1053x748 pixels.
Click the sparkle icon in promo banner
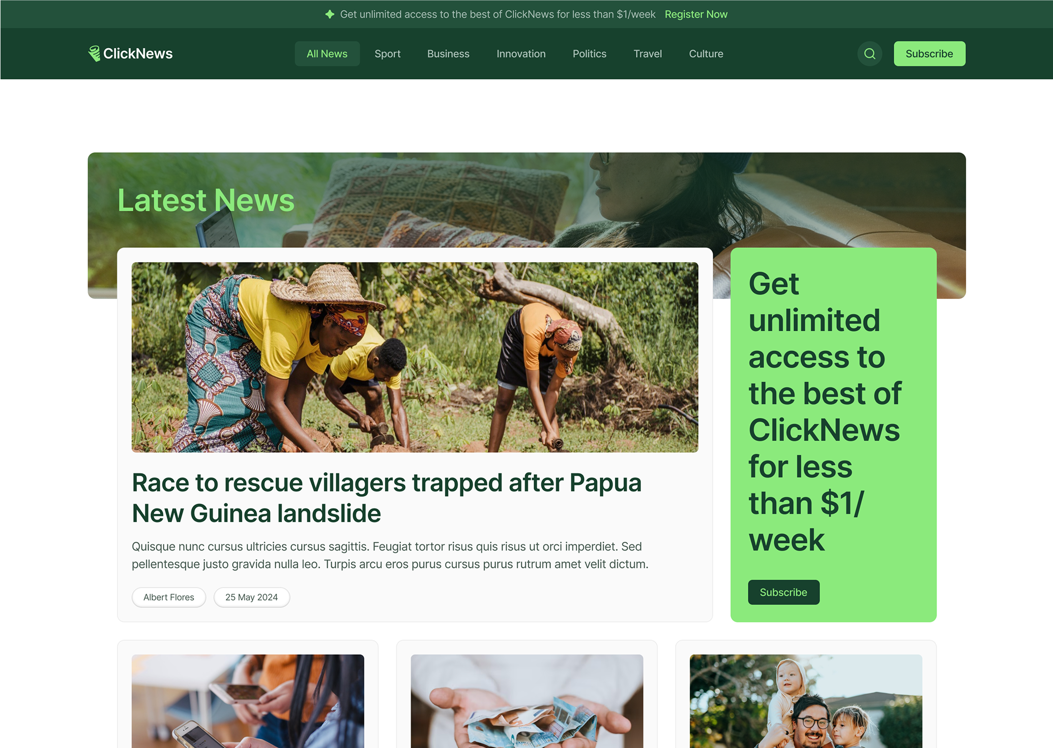[x=330, y=14]
